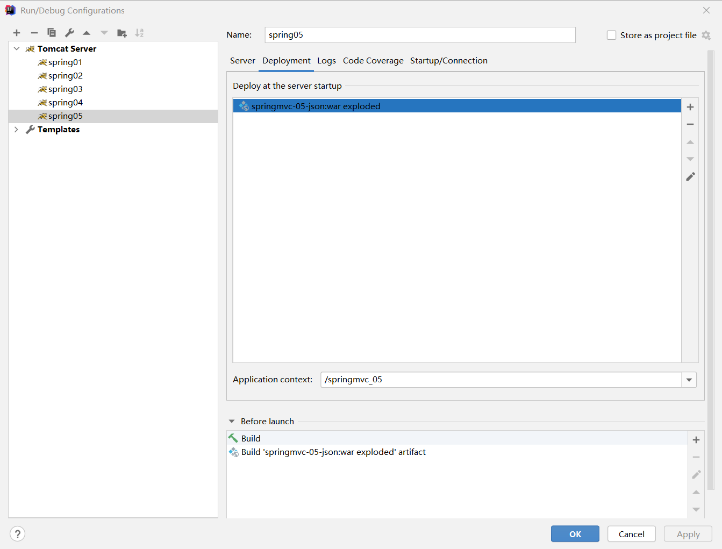Image resolution: width=722 pixels, height=549 pixels.
Task: Click the copy configuration icon
Action: point(52,33)
